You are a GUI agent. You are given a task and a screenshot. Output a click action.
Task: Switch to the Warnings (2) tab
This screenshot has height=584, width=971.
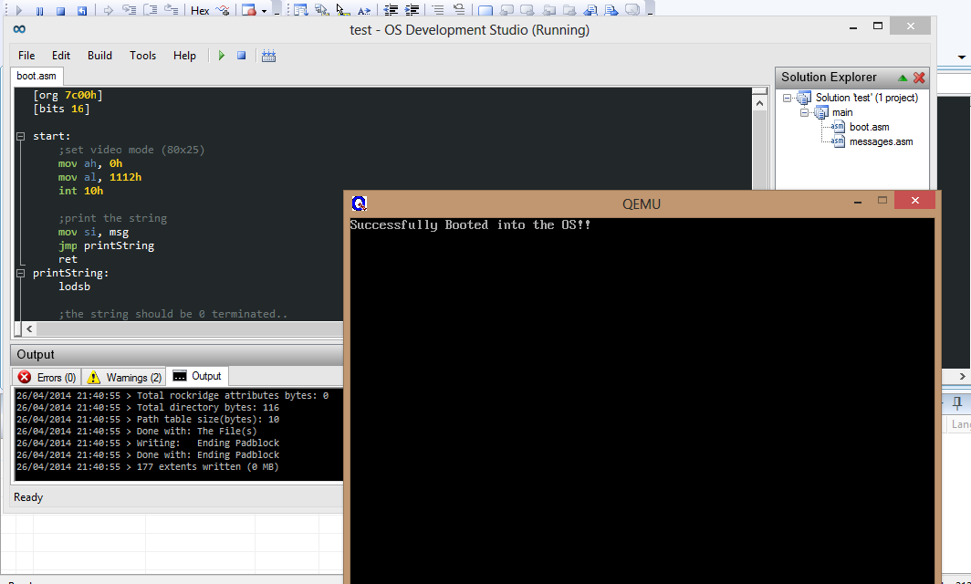[x=124, y=377]
